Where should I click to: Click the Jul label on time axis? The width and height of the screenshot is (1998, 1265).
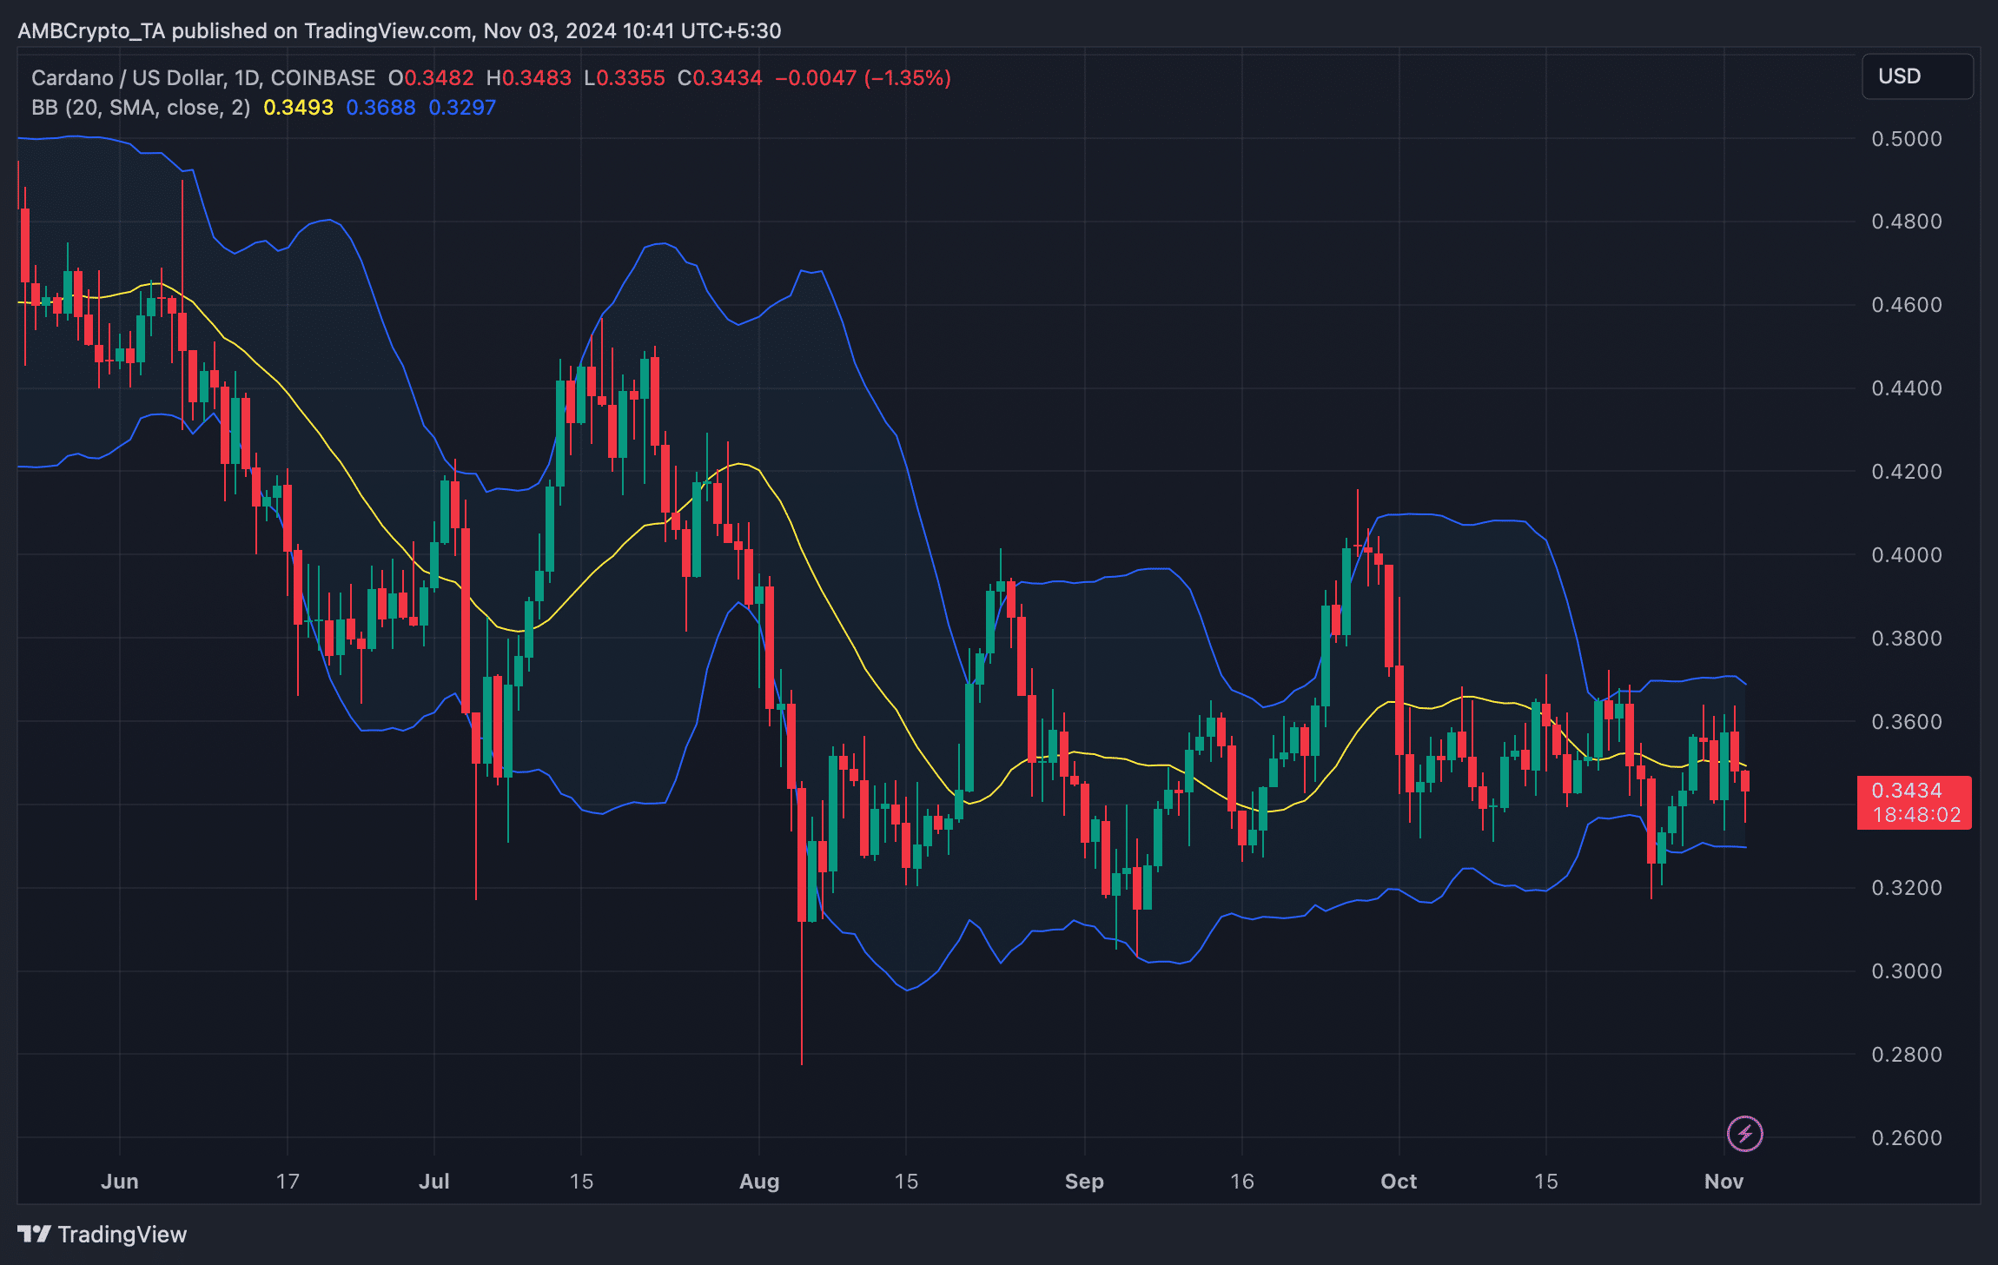click(x=434, y=1182)
